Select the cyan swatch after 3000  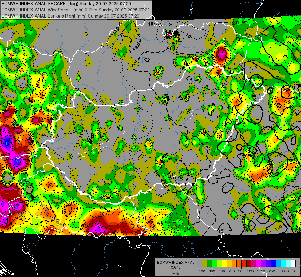click(x=283, y=263)
